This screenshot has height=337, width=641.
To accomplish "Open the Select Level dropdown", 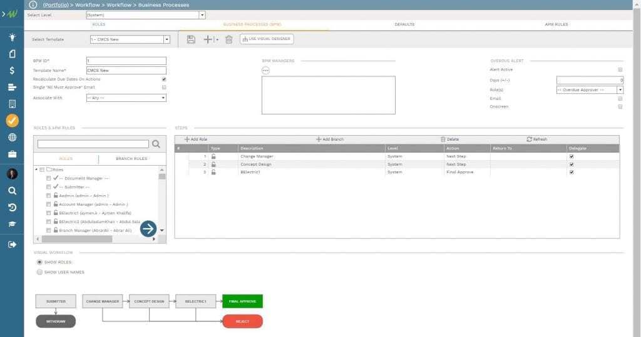I will click(x=202, y=15).
